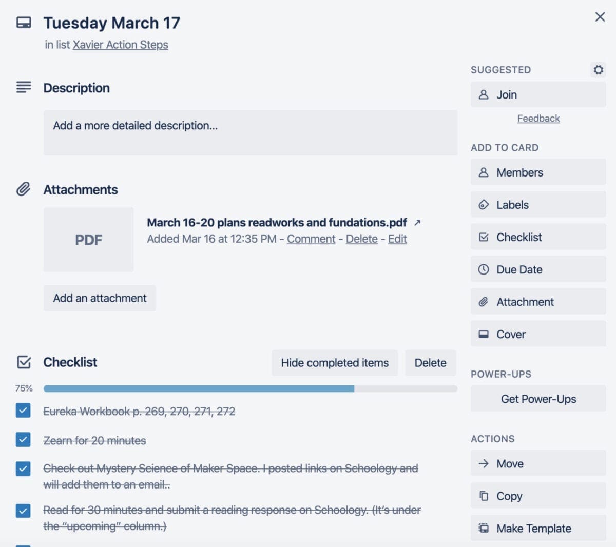Click the Cover option in sidebar
Image resolution: width=616 pixels, height=547 pixels.
[x=538, y=334]
